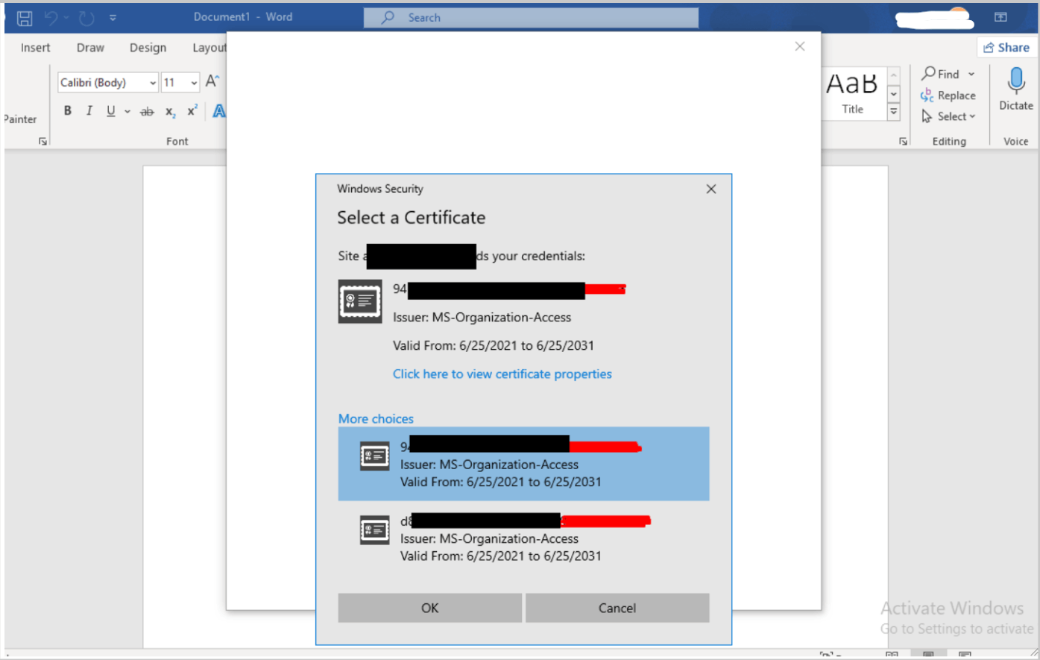Image resolution: width=1040 pixels, height=660 pixels.
Task: Open the Calibri (Body) font name dropdown
Action: [153, 83]
